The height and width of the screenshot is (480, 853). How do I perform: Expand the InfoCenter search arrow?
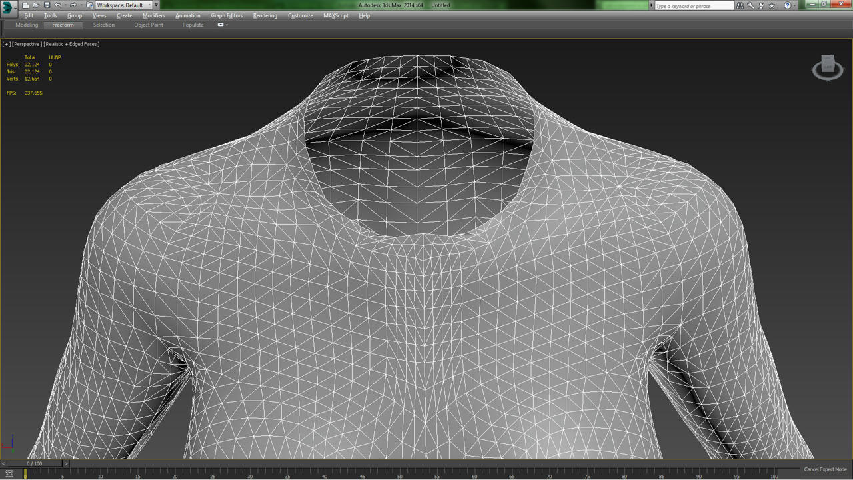tap(652, 5)
